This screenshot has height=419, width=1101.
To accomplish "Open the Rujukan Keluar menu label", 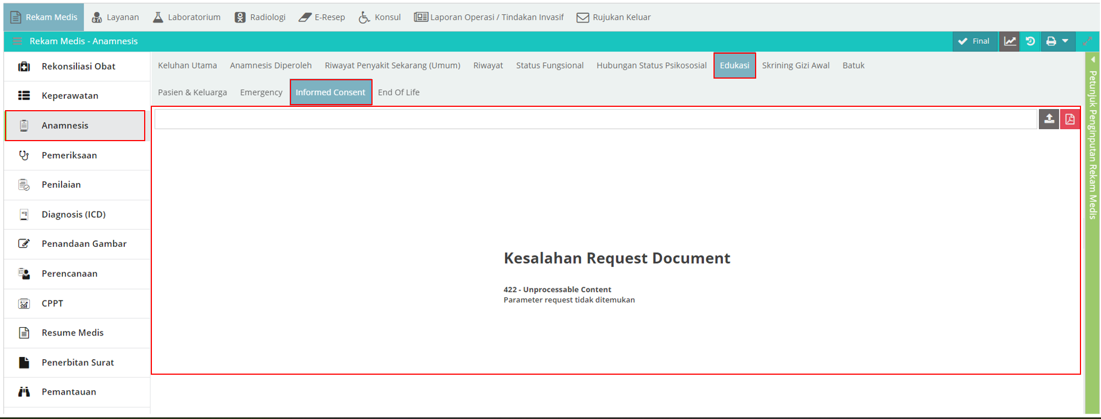I will pyautogui.click(x=621, y=17).
